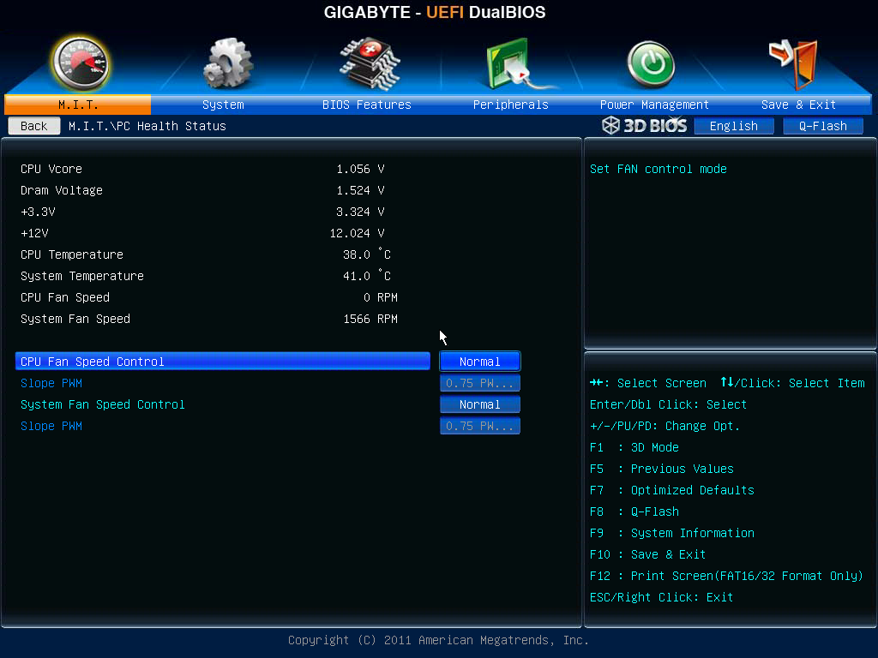
Task: Click the System Fan Speed label
Action: tap(75, 319)
